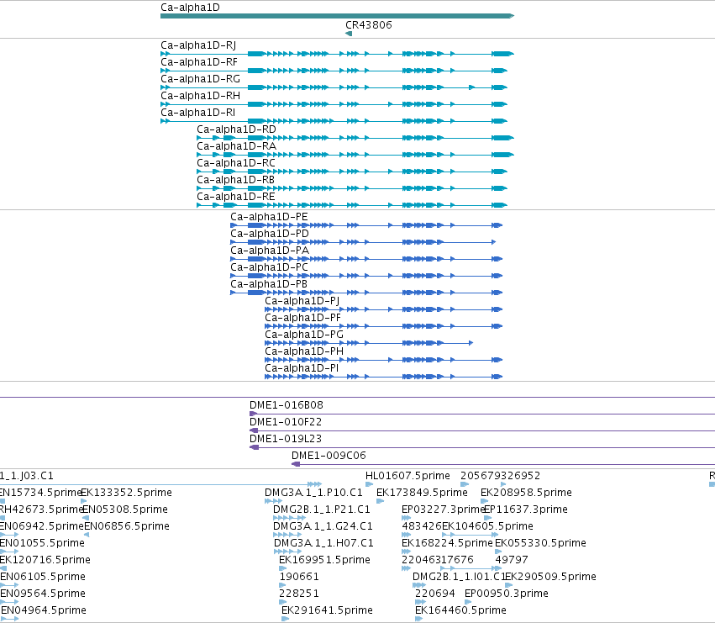Select BAC clone DME1-010F22
This screenshot has width=715, height=623.
pyautogui.click(x=286, y=422)
